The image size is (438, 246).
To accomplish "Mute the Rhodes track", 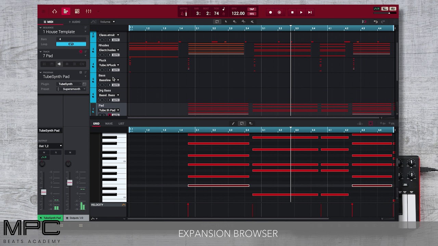I will pos(100,55).
